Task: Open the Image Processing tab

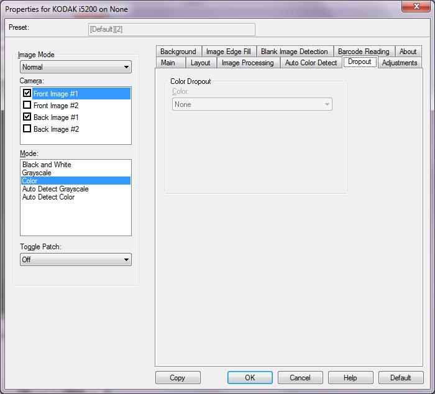Action: pyautogui.click(x=247, y=63)
